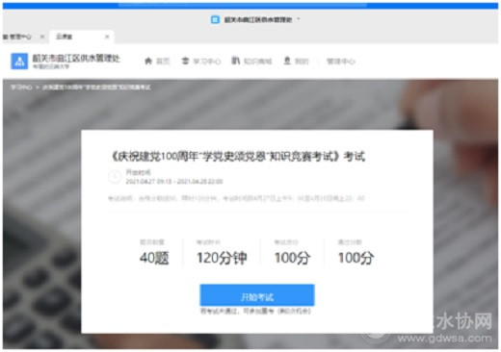Close the 管理中心 browser tab
Image resolution: width=501 pixels, height=352 pixels.
tap(42, 37)
